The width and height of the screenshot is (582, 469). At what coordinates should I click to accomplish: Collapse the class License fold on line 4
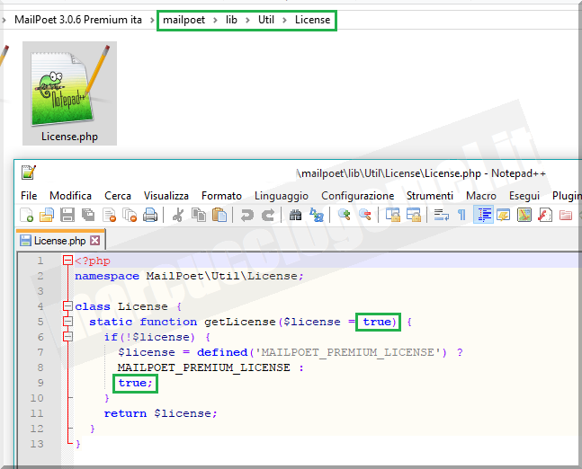click(67, 306)
